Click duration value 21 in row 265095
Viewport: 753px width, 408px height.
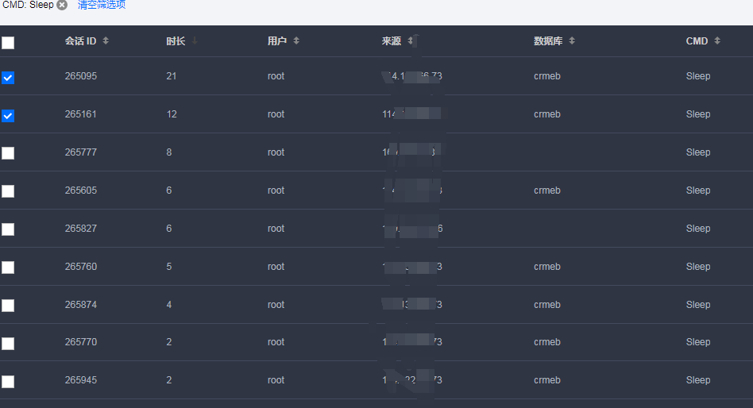(172, 76)
